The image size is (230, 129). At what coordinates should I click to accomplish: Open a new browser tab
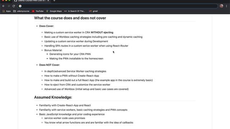point(54,1)
